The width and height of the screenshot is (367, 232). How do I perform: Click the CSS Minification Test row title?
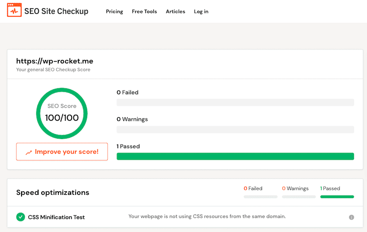[56, 217]
